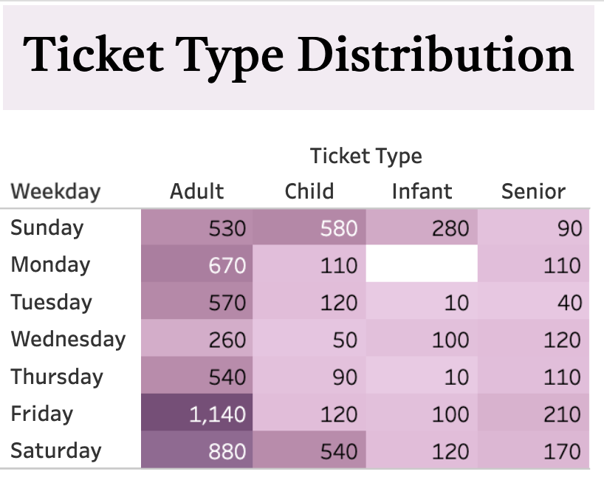Select the Tuesday Senior cell showing 40

(x=534, y=301)
